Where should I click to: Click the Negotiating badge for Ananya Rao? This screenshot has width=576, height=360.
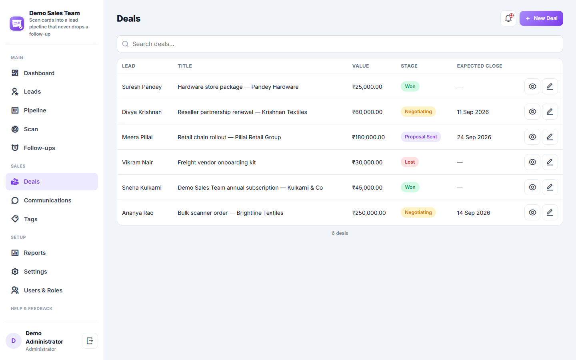[418, 212]
